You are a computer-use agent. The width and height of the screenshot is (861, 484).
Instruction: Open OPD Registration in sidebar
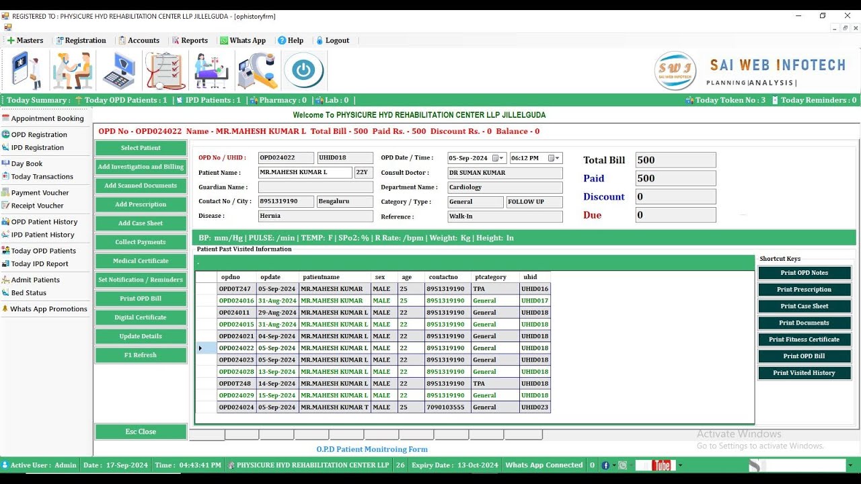click(34, 134)
